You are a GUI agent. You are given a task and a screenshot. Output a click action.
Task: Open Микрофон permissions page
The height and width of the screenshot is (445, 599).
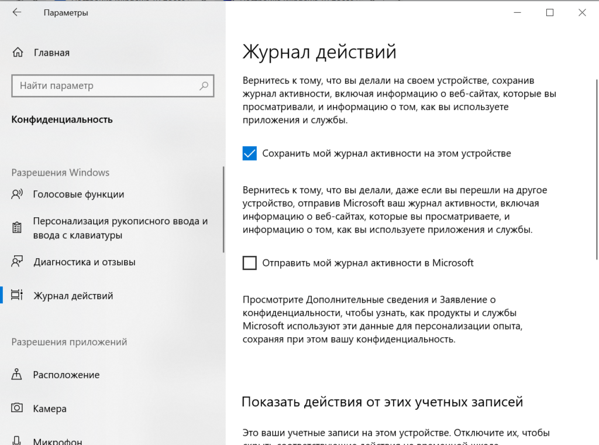(57, 441)
